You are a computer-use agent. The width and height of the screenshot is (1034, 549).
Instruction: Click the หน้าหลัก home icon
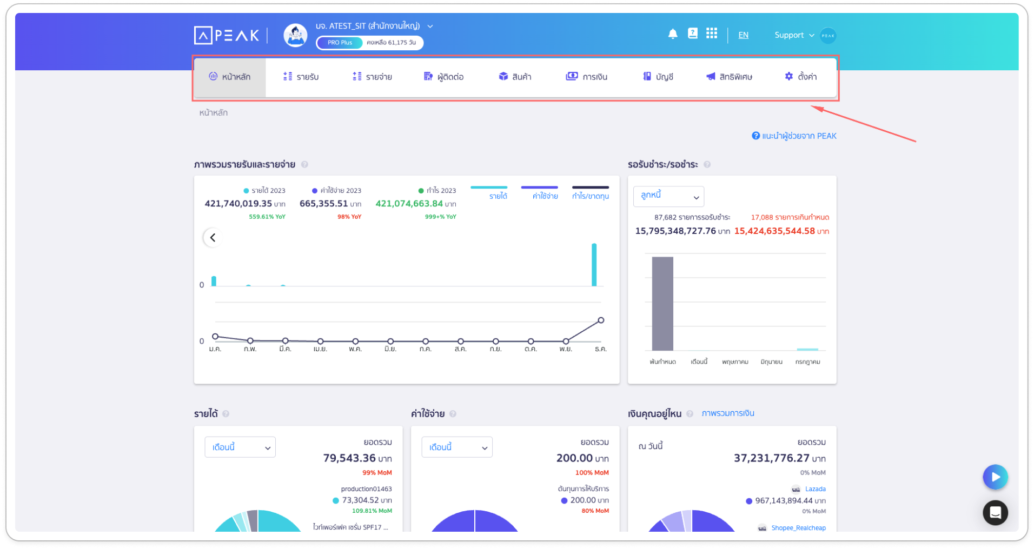(x=213, y=76)
